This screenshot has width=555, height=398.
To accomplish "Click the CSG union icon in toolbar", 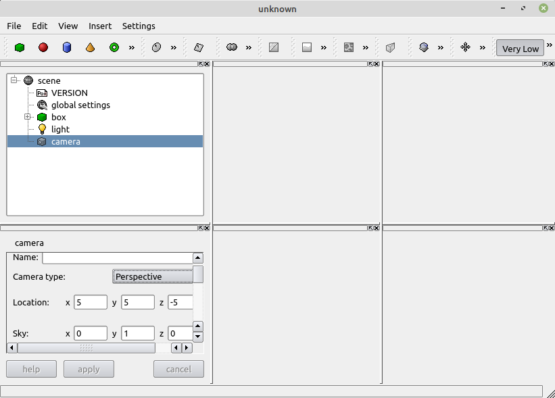I will [232, 47].
